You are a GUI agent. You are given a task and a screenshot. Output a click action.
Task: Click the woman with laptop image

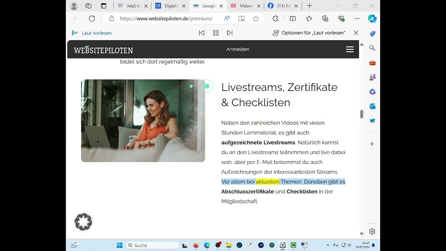(143, 121)
